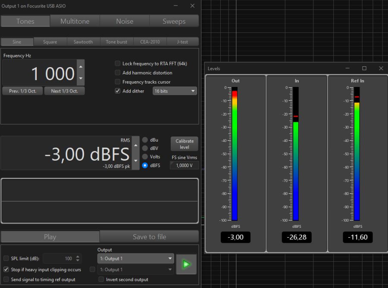Screen dimensions: 388x288
Task: Enable Lock frequency to RTA FFT
Action: 118,63
